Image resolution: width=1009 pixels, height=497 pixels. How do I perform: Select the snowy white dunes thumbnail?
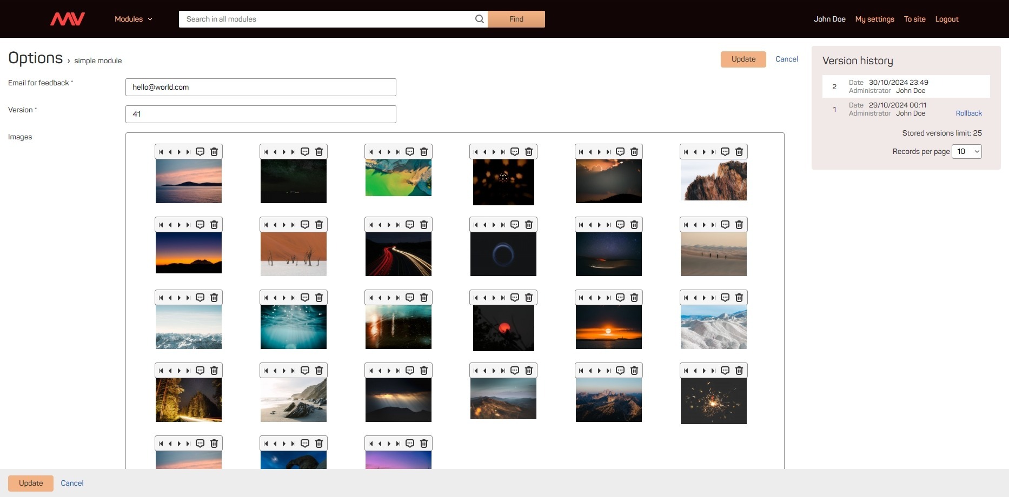(713, 327)
